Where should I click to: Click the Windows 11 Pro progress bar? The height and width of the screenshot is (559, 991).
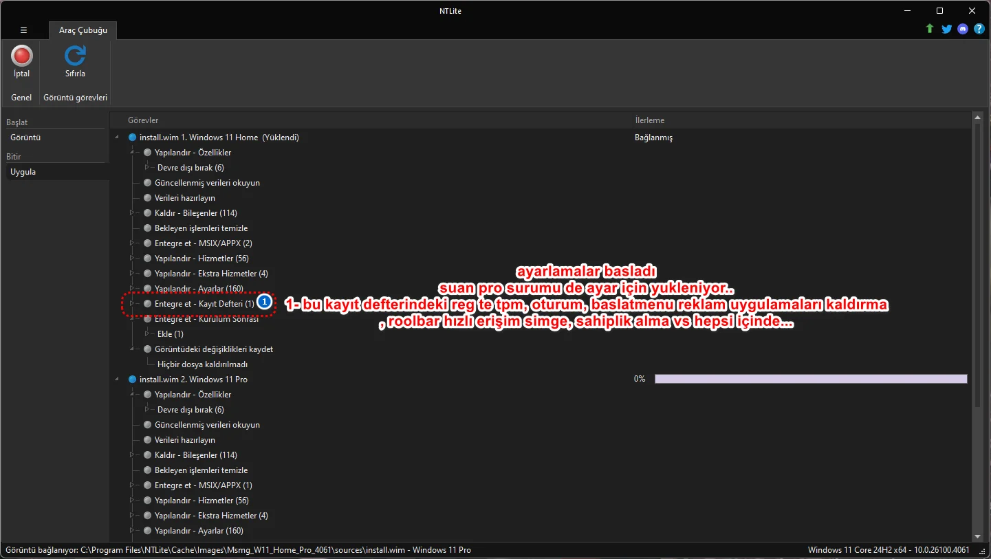click(x=811, y=379)
